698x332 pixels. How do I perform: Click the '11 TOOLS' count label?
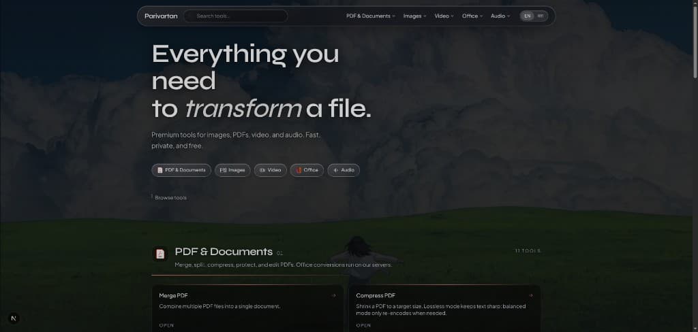click(528, 251)
